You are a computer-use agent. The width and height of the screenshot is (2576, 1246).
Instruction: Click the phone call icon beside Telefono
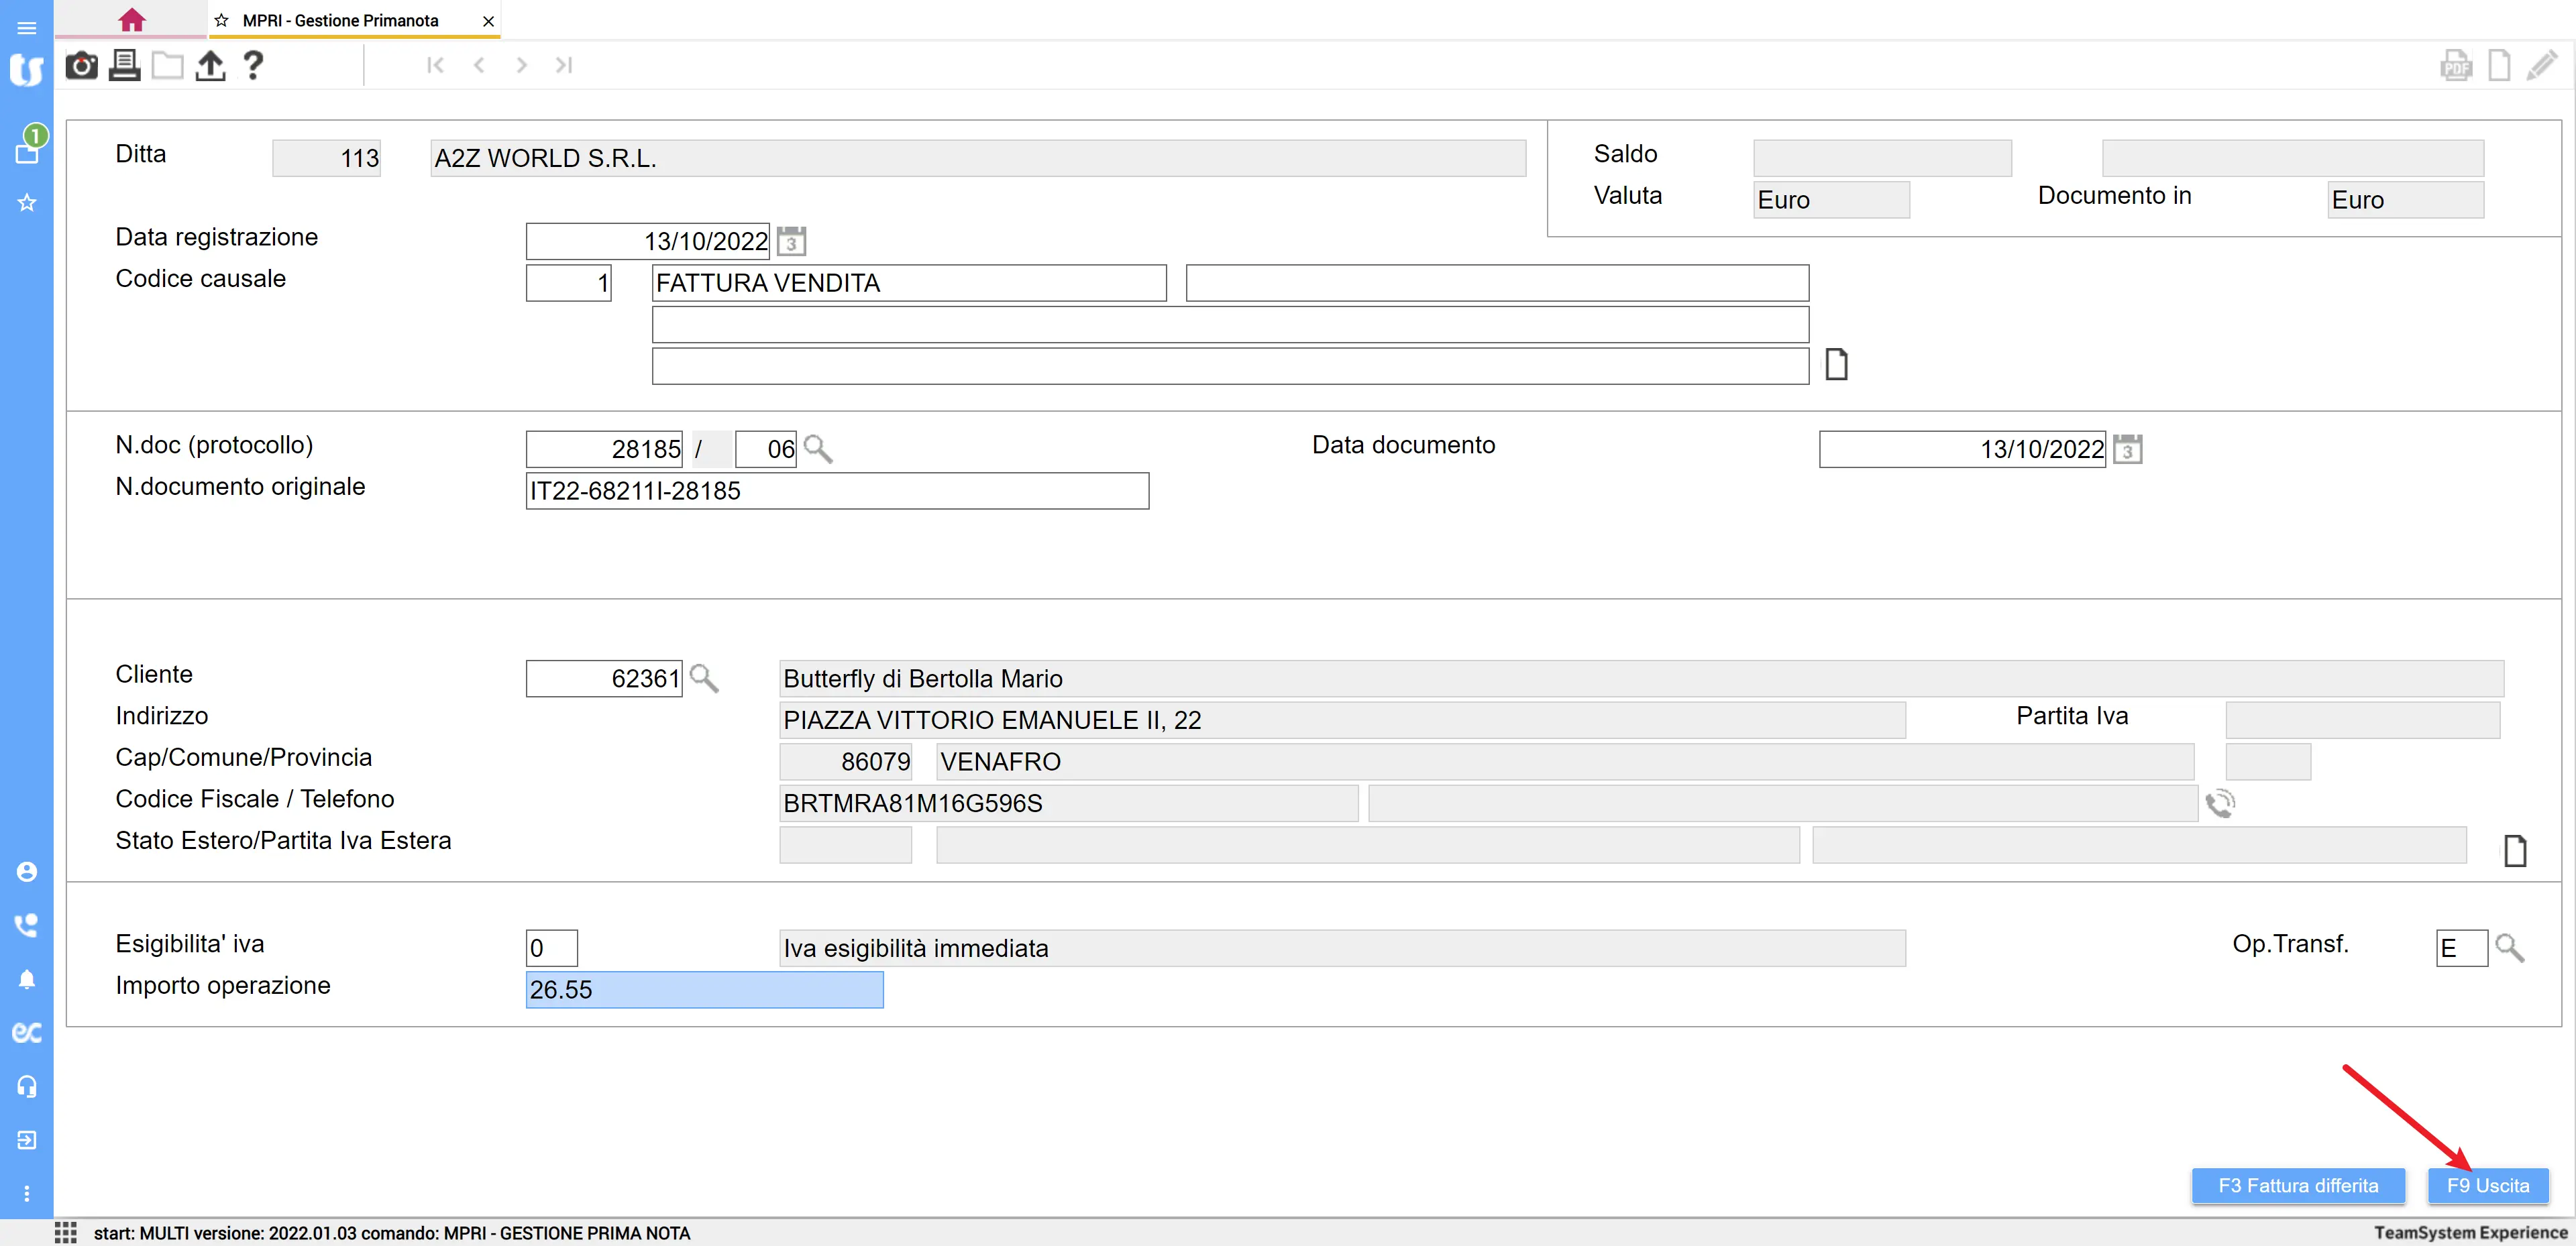(x=2220, y=803)
